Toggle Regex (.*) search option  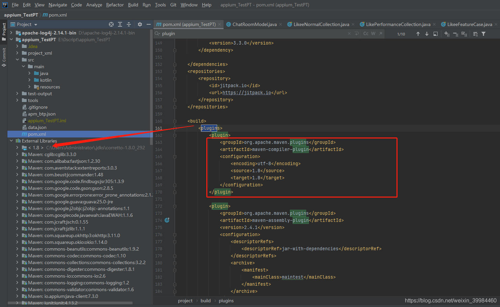click(381, 33)
